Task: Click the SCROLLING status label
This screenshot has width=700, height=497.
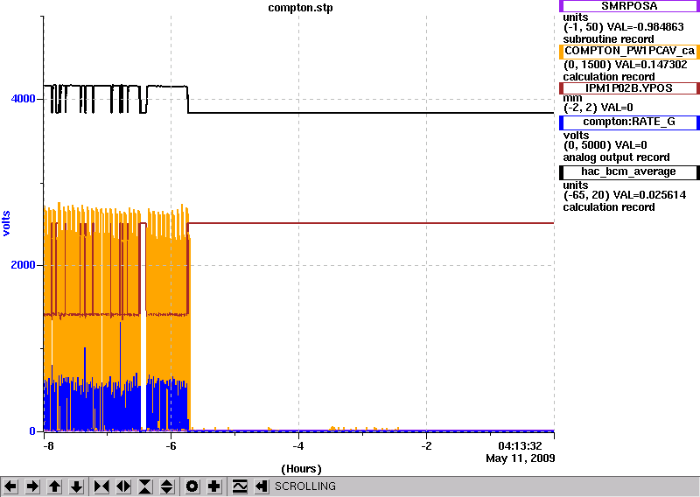Action: [304, 486]
